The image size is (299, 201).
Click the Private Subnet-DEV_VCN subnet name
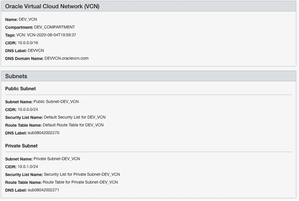(x=57, y=159)
